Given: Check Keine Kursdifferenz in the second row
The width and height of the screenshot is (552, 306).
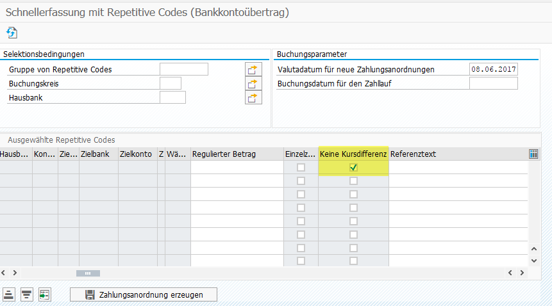Looking at the screenshot, I should (353, 181).
